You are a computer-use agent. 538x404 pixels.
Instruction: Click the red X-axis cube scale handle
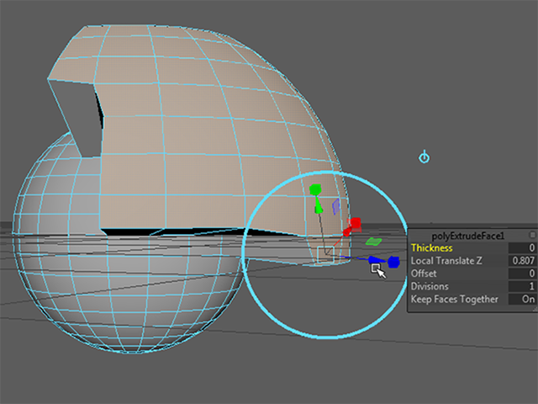point(355,224)
